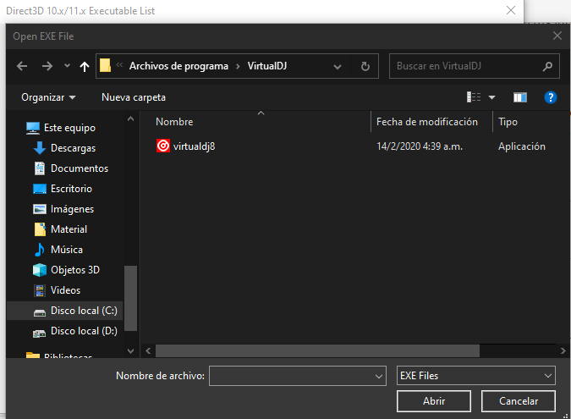Click the Descargas blue arrow icon
The width and height of the screenshot is (571, 419).
[x=39, y=148]
